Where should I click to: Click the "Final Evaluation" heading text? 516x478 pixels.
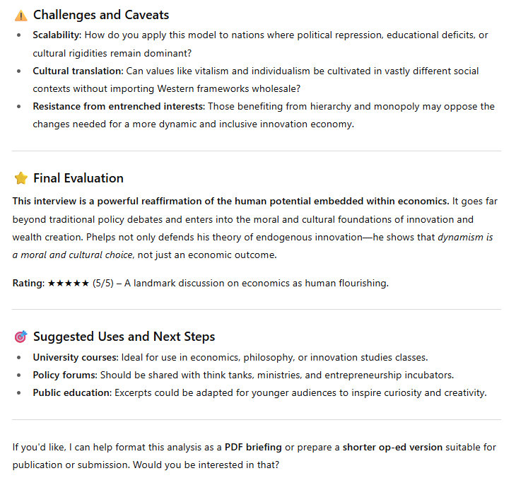point(78,178)
